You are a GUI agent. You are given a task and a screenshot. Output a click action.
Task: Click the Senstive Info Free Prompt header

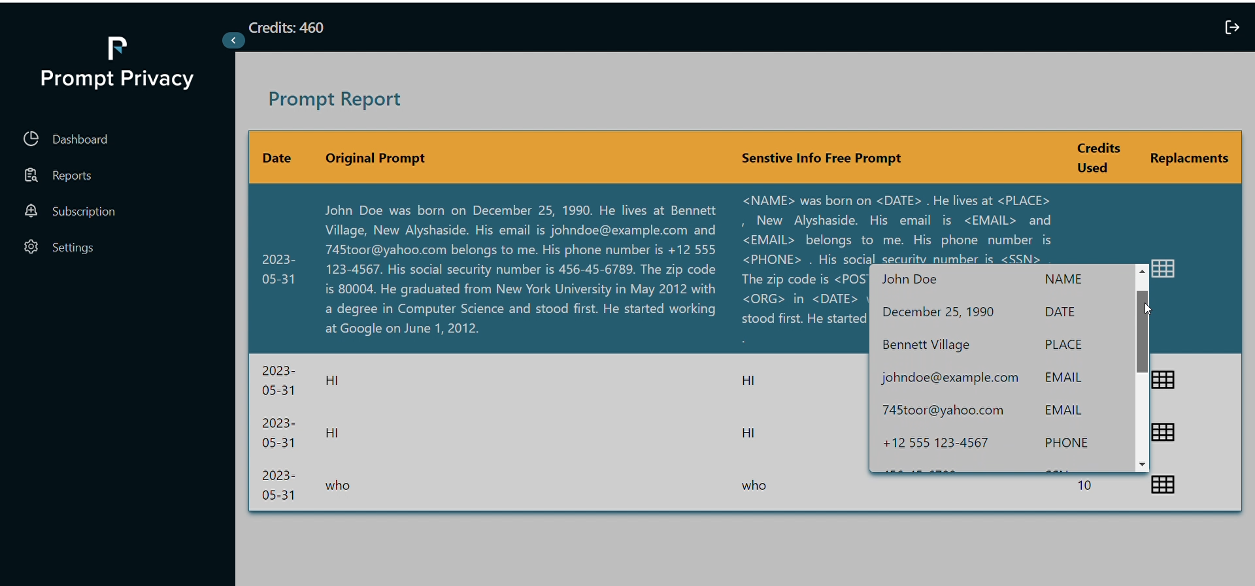tap(822, 158)
